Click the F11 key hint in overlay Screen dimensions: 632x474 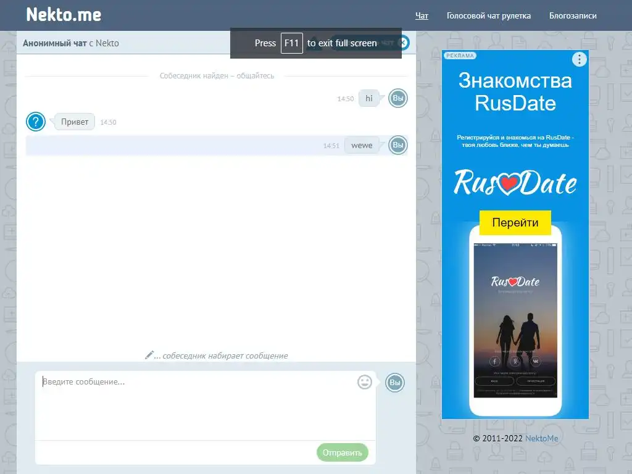pos(292,43)
